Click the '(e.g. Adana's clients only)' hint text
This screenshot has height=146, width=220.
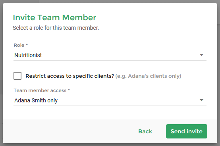click(148, 76)
